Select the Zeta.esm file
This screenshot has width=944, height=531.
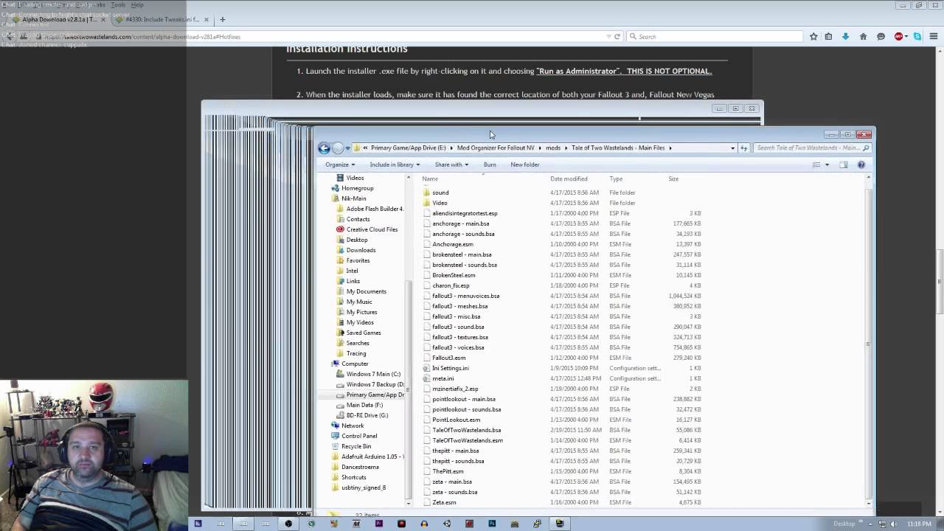[x=444, y=502]
